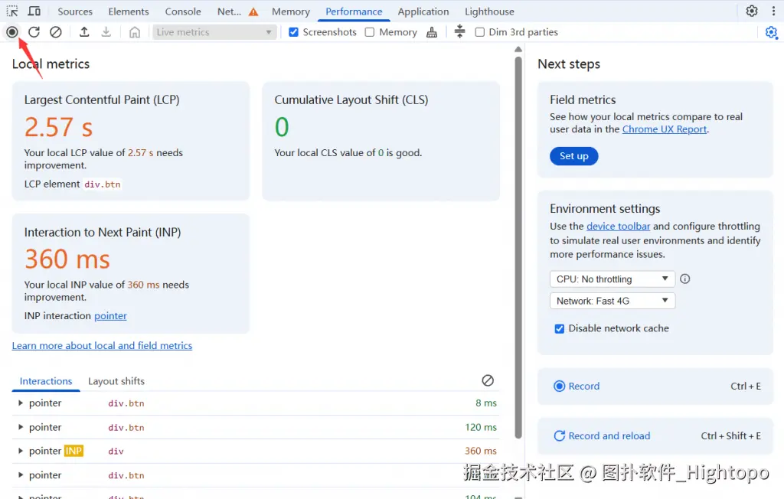Click the yellow INP badge
The image size is (784, 499).
73,451
